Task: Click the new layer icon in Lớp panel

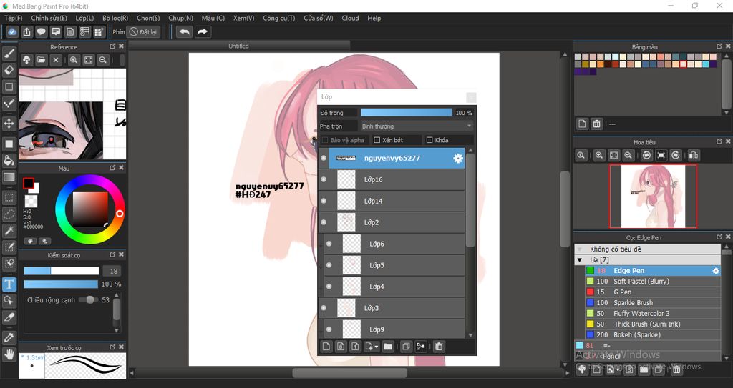Action: 326,347
